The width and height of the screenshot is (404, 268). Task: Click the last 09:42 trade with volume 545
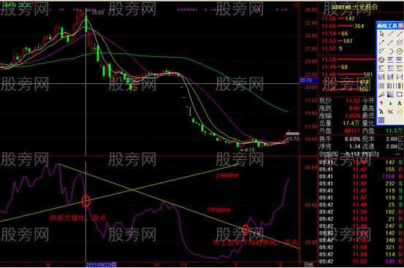(361, 261)
